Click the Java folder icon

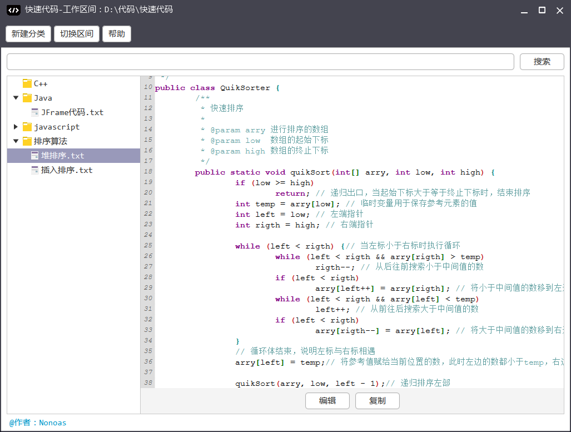[x=27, y=98]
